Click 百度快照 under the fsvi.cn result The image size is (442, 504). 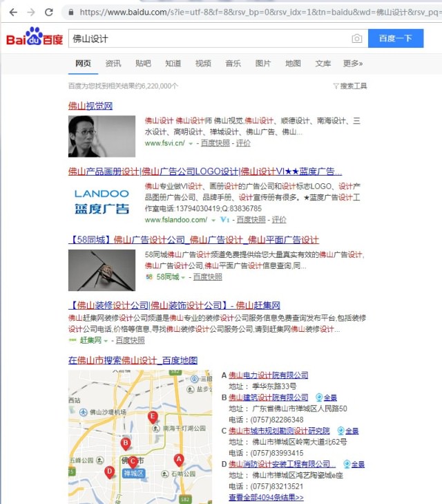[215, 143]
